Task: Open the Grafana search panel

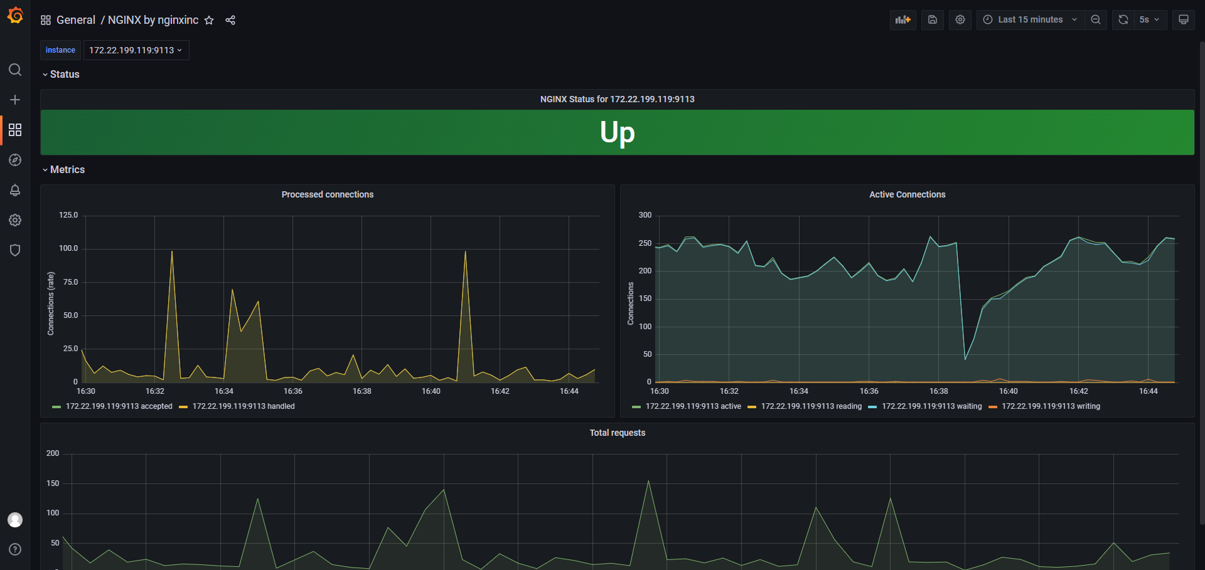Action: pos(15,70)
